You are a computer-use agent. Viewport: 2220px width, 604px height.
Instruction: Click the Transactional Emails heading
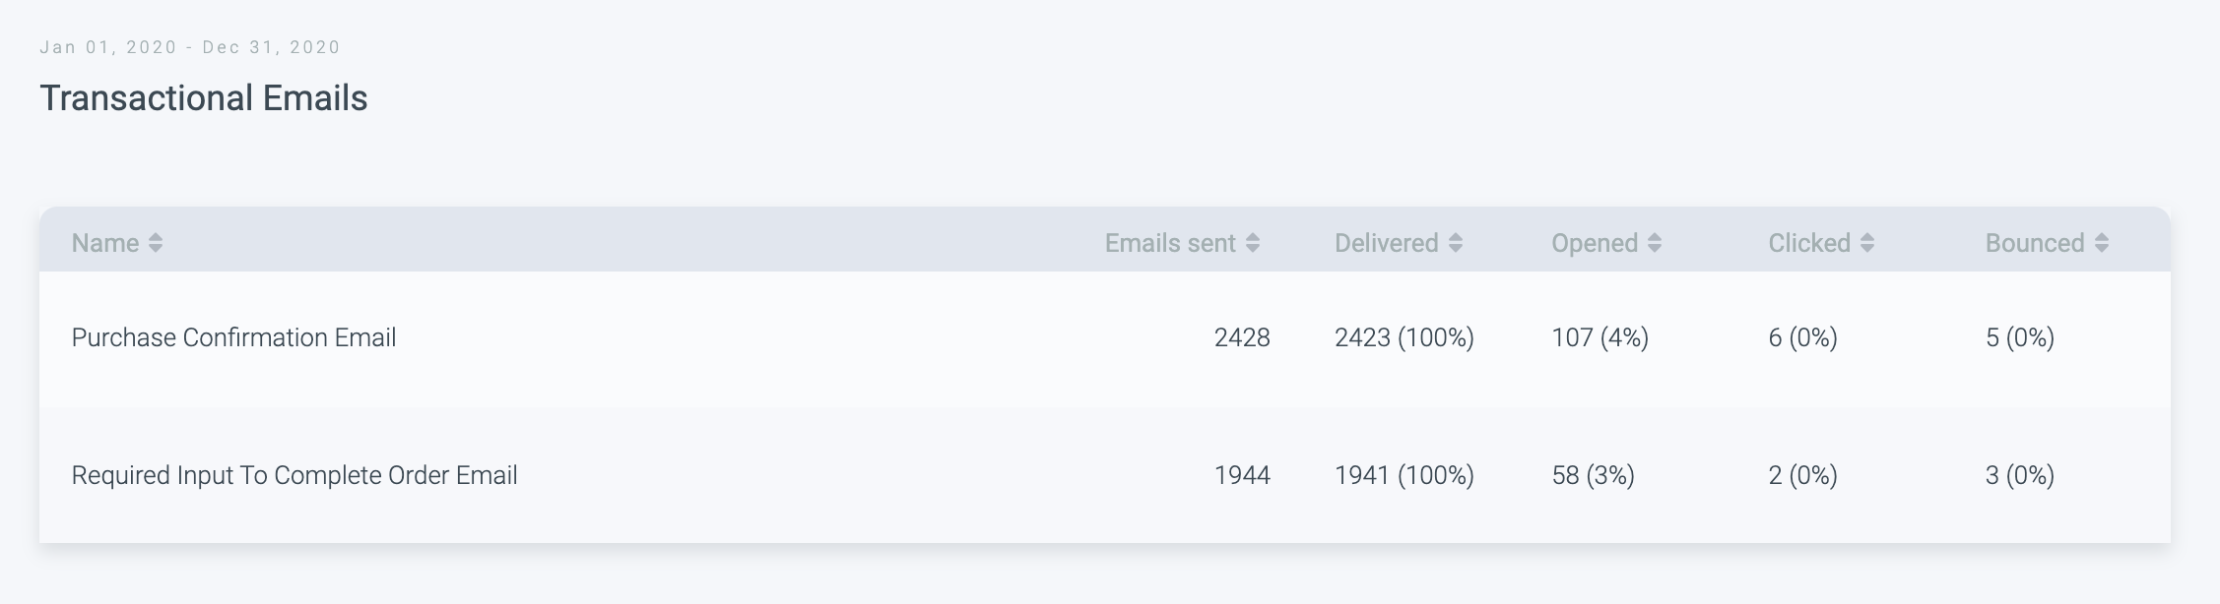pyautogui.click(x=204, y=98)
